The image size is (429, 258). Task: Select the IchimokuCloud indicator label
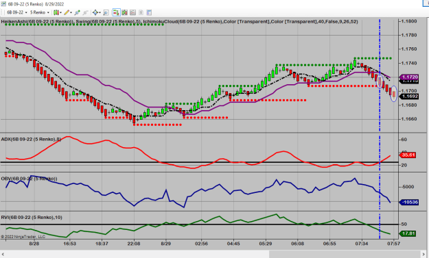pos(250,21)
